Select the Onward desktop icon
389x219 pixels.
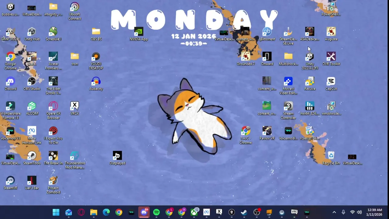point(267,59)
